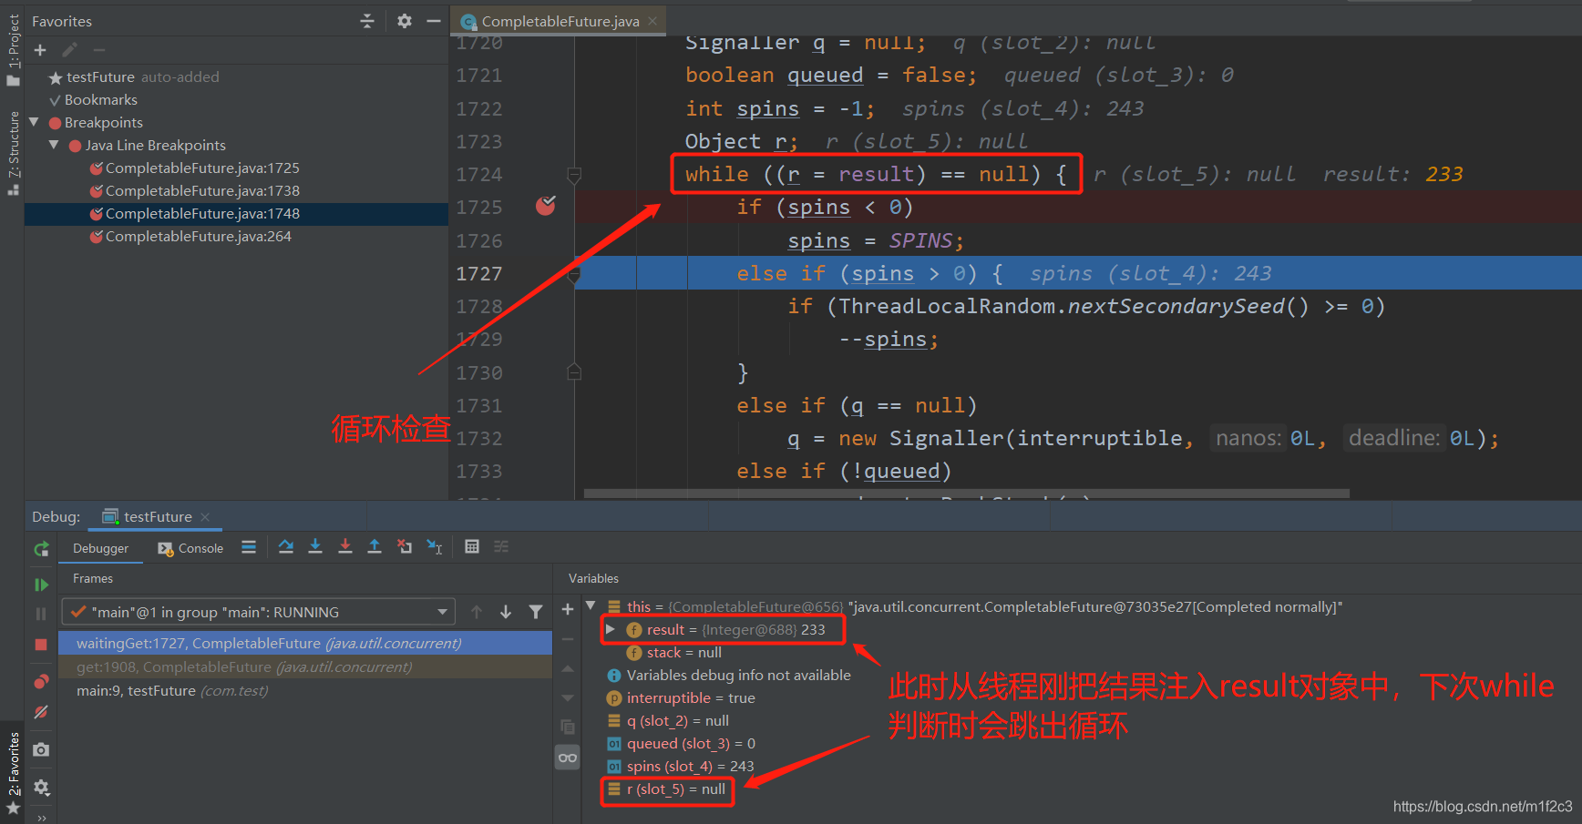Collapse the Breakpoints tree node
Image resolution: width=1582 pixels, height=824 pixels.
tap(35, 121)
